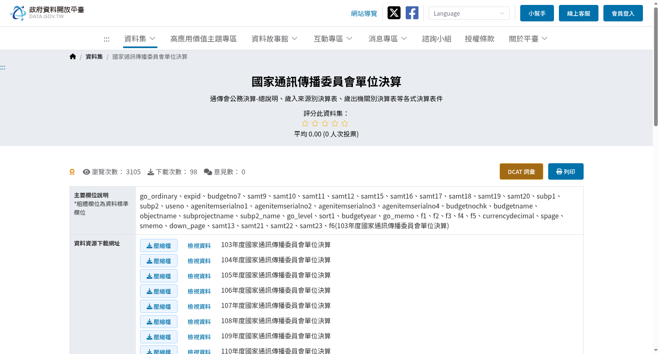Download 壓縮檔 for 109年度 dataset
This screenshot has height=354, width=659.
coord(159,337)
